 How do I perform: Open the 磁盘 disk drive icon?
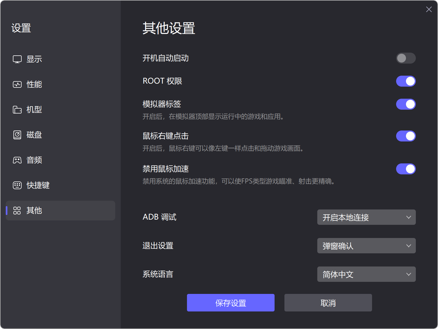click(x=17, y=135)
